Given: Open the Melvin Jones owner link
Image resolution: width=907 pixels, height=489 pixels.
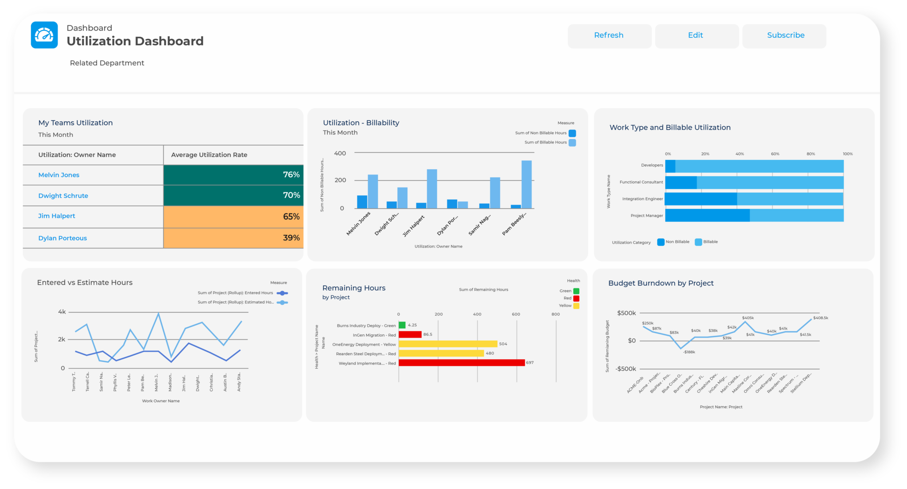Looking at the screenshot, I should (59, 175).
